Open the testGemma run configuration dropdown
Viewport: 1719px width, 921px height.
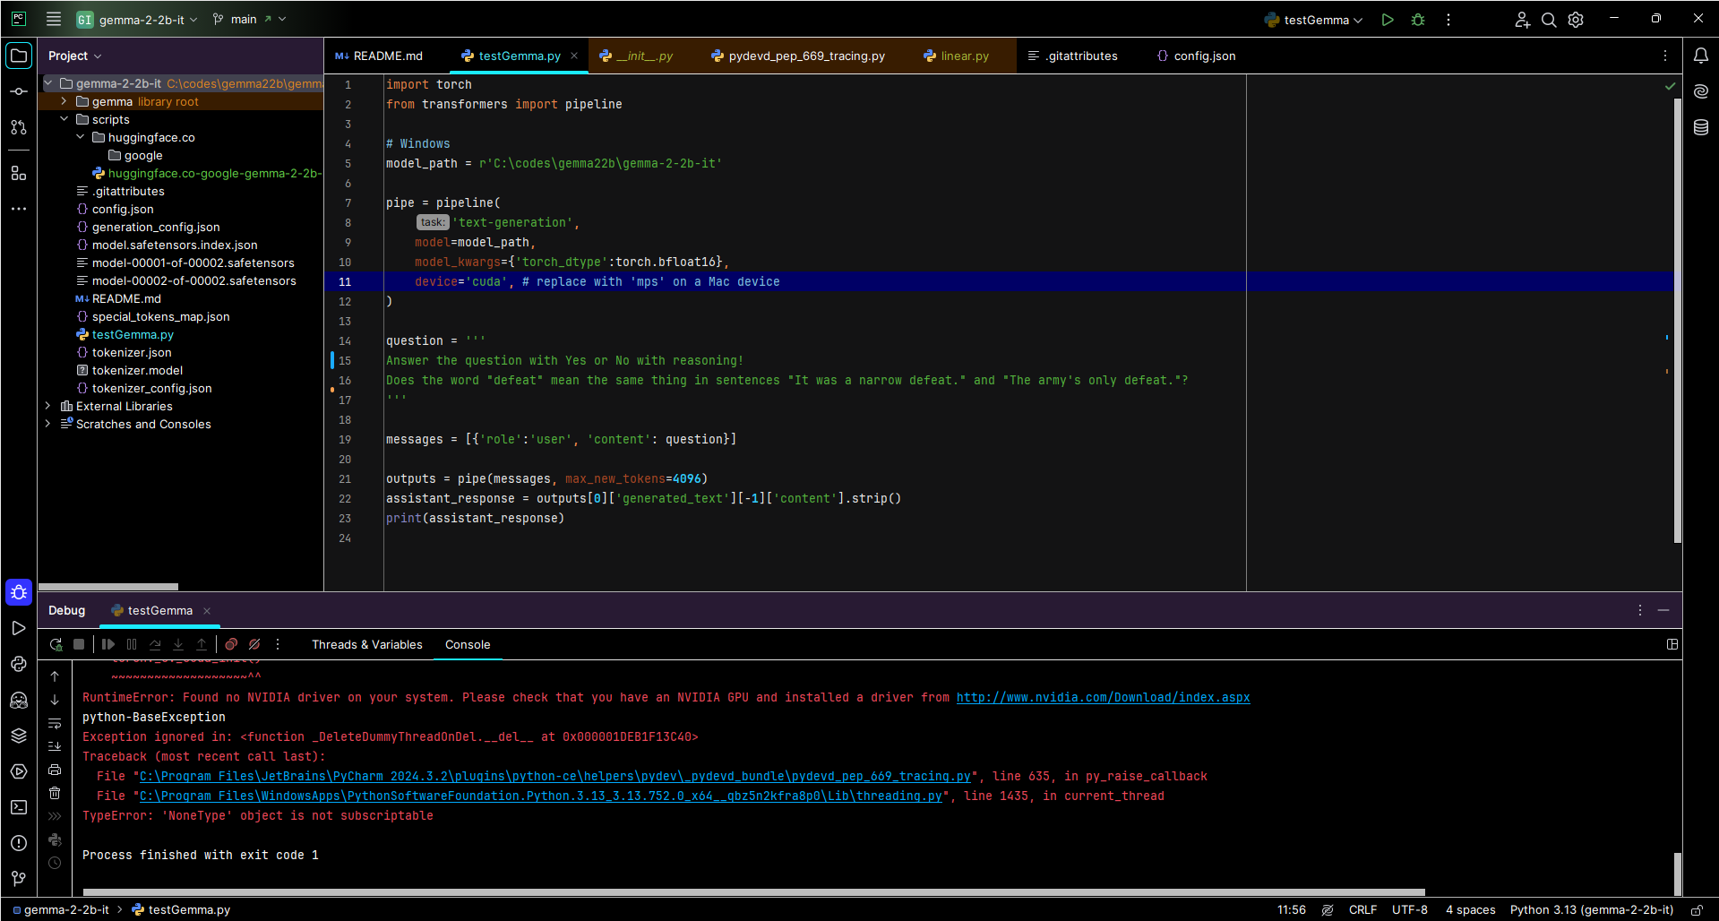click(1315, 20)
